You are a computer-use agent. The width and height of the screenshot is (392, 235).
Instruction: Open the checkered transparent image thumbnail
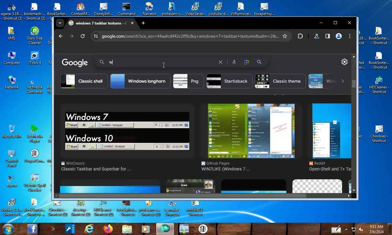pyautogui.click(x=317, y=186)
